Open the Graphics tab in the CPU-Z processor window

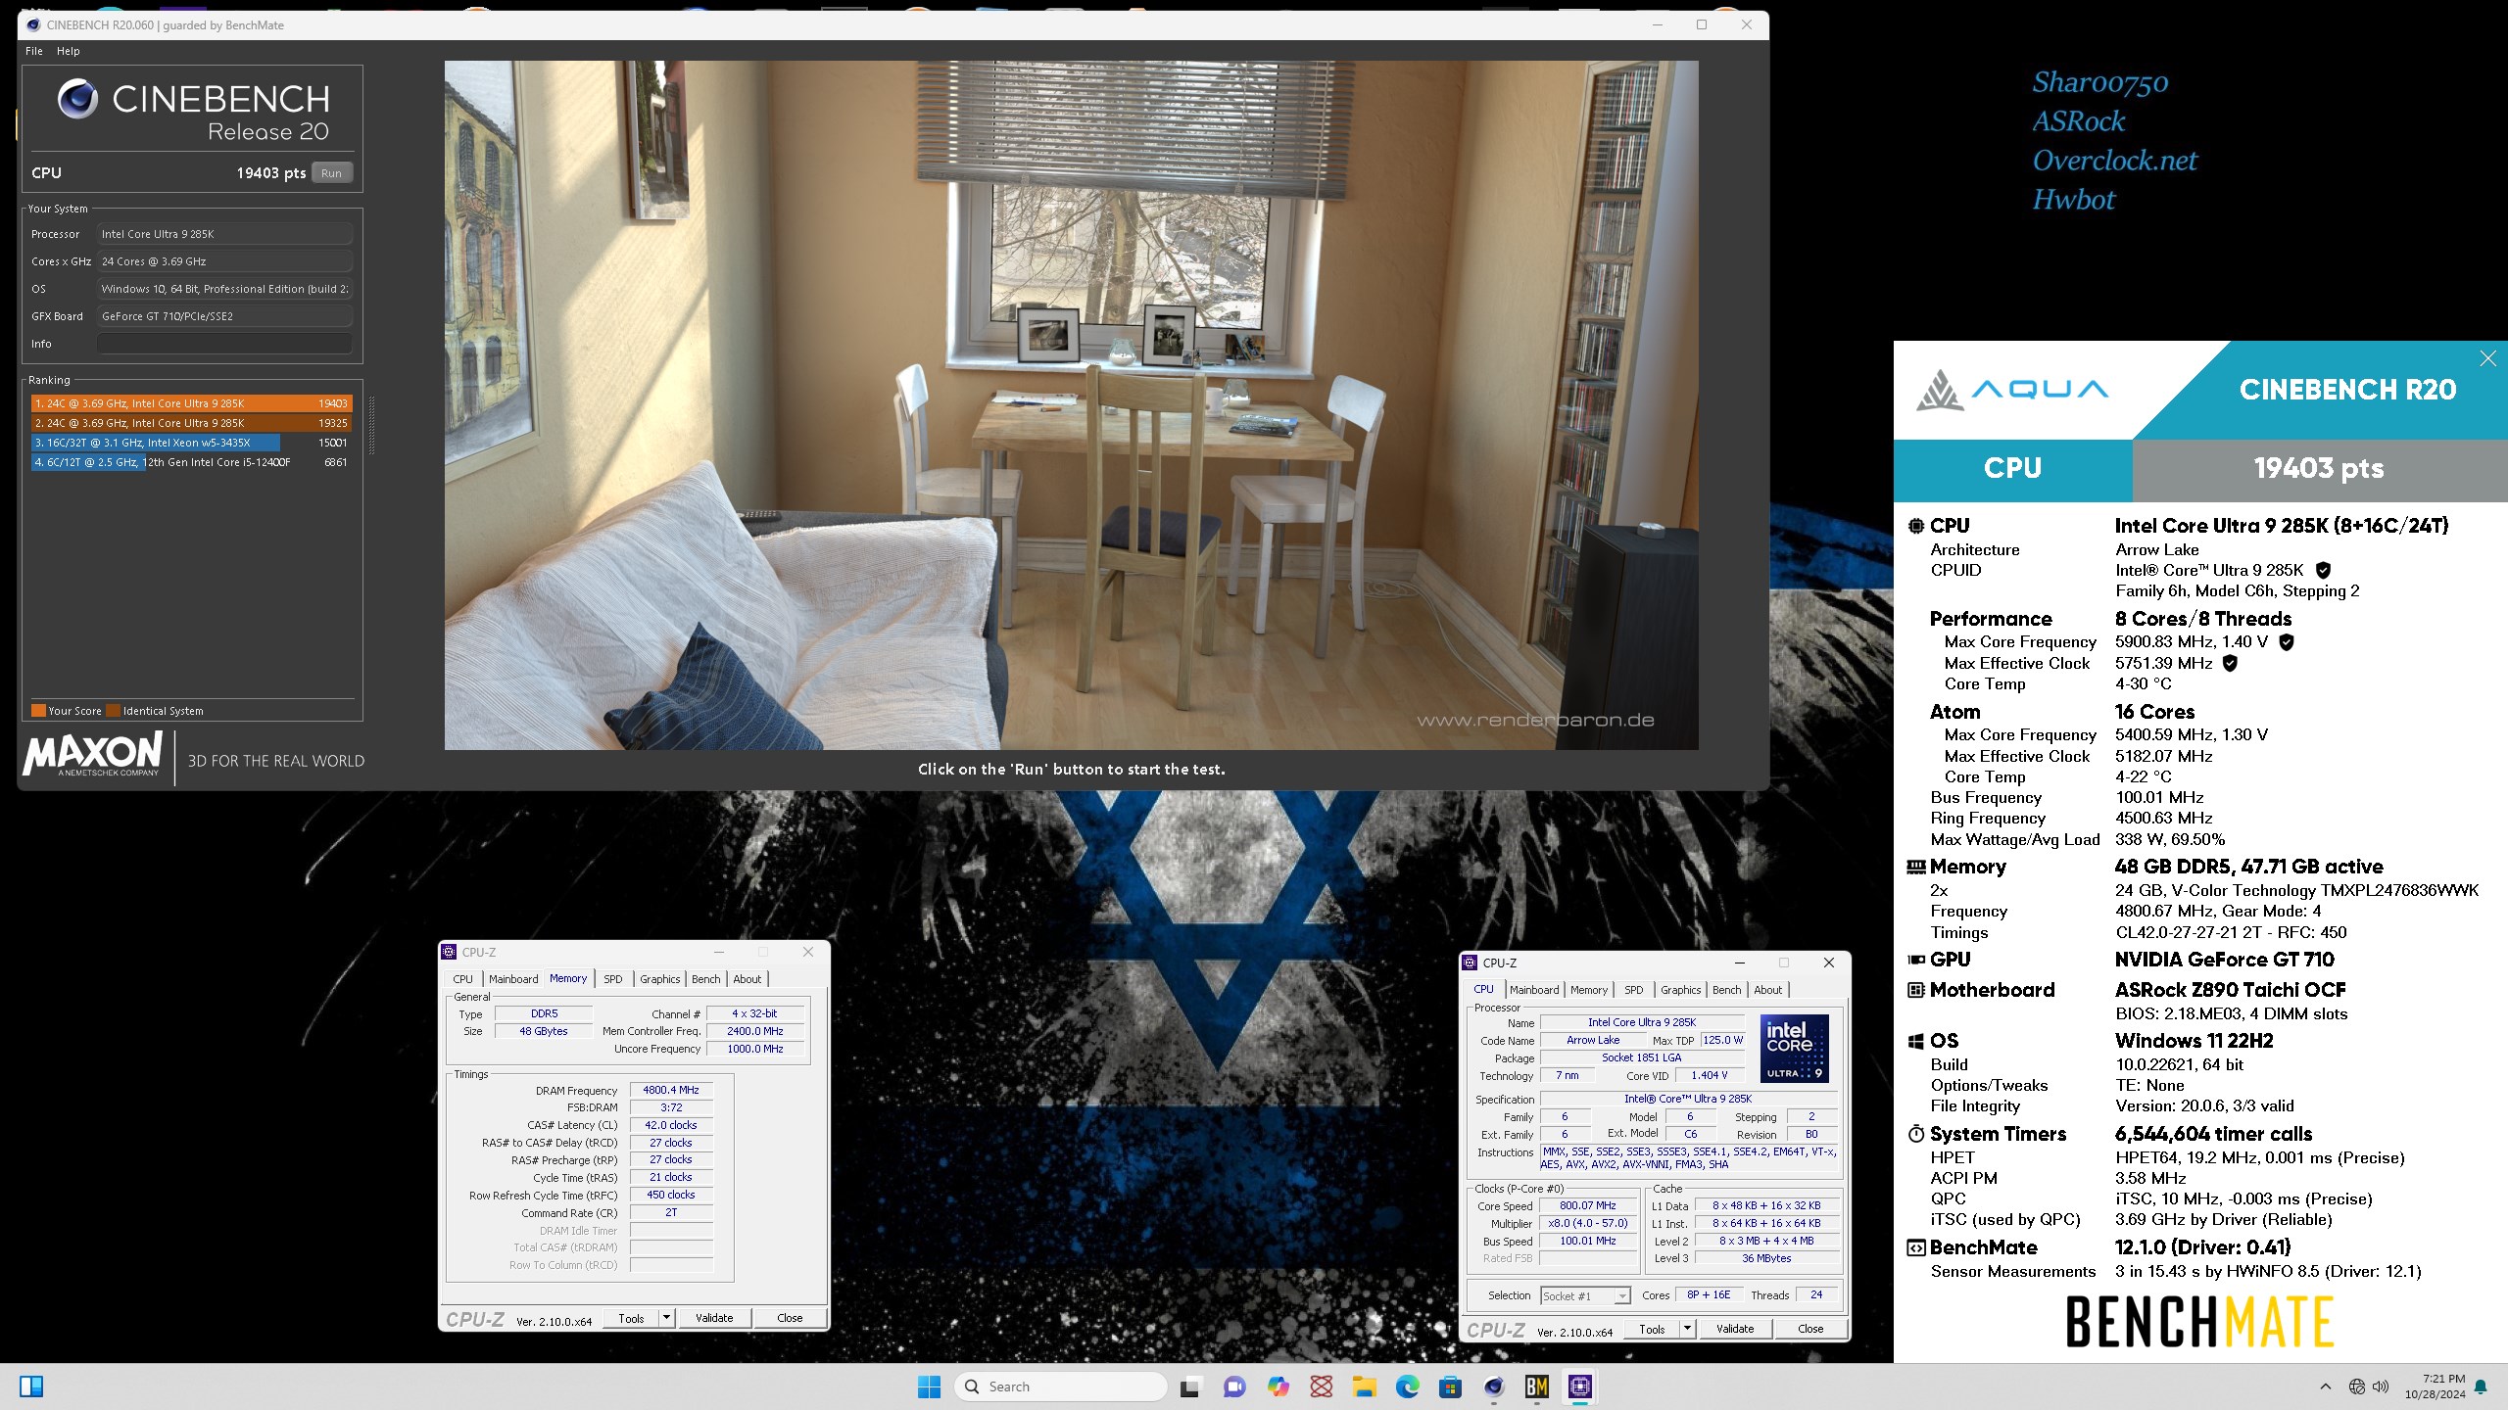(x=1681, y=990)
